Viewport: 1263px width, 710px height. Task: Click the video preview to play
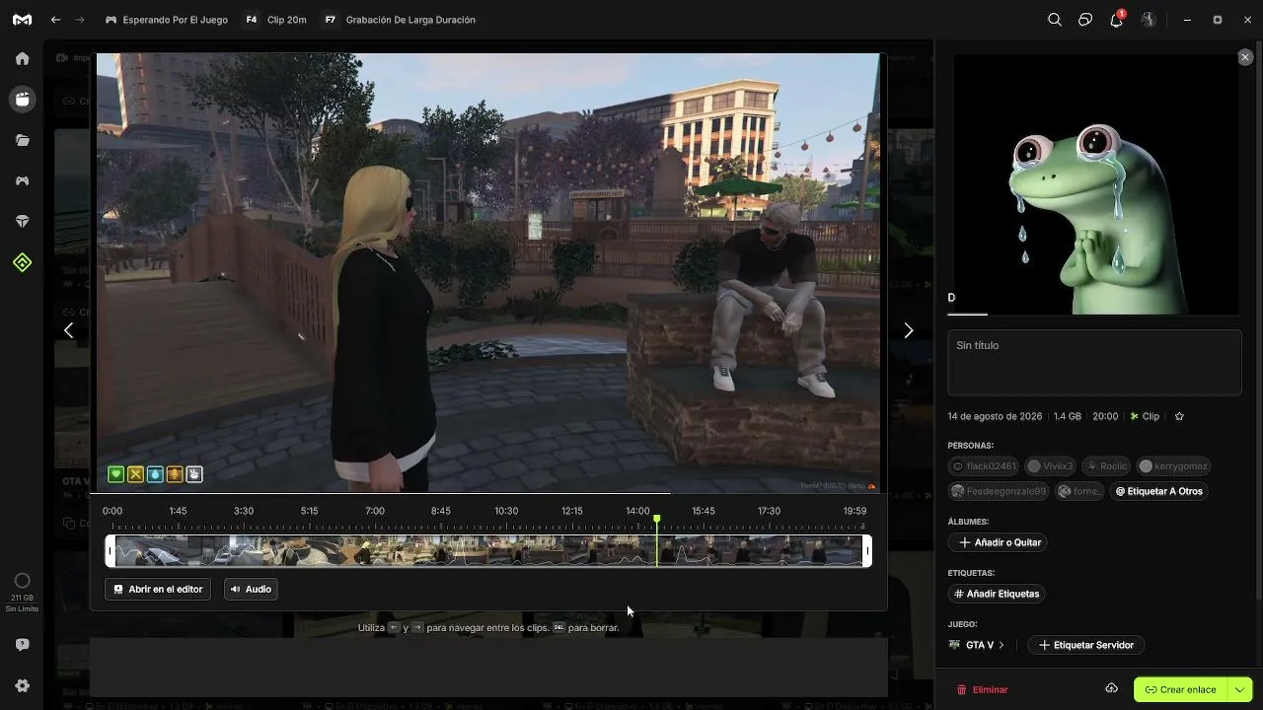point(488,272)
